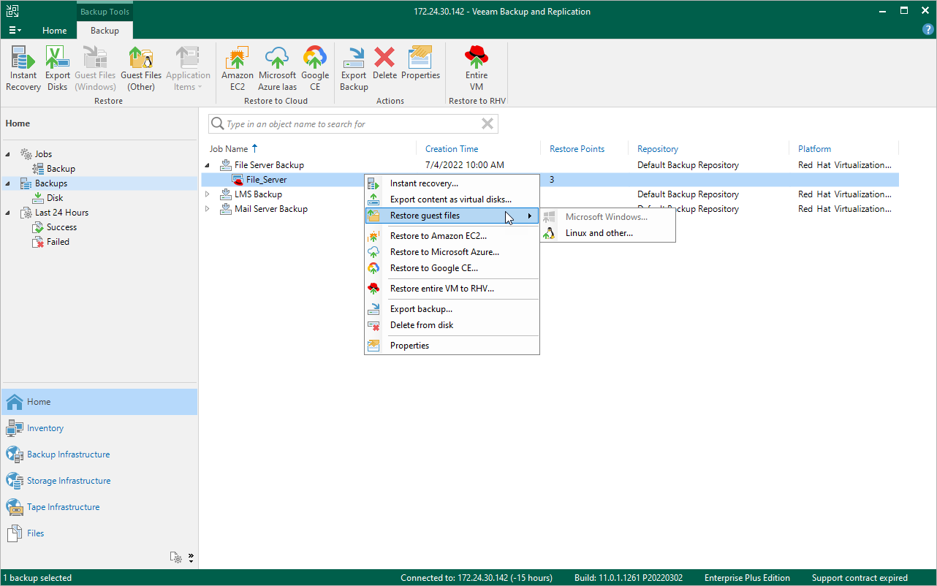Image resolution: width=937 pixels, height=586 pixels.
Task: Select the Last 24 Hours node
Action: click(x=61, y=213)
